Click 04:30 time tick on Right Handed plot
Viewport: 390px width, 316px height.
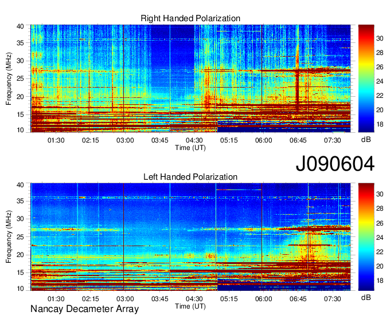pyautogui.click(x=194, y=140)
